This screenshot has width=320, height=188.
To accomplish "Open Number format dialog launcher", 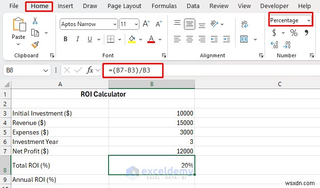I will pos(311,55).
